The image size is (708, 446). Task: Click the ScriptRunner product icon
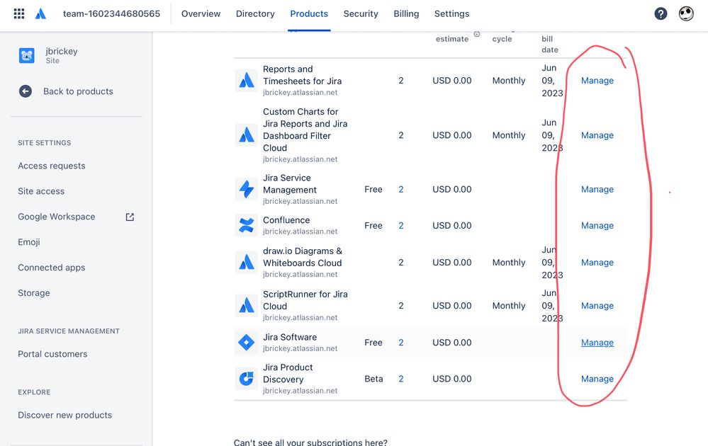click(x=246, y=306)
